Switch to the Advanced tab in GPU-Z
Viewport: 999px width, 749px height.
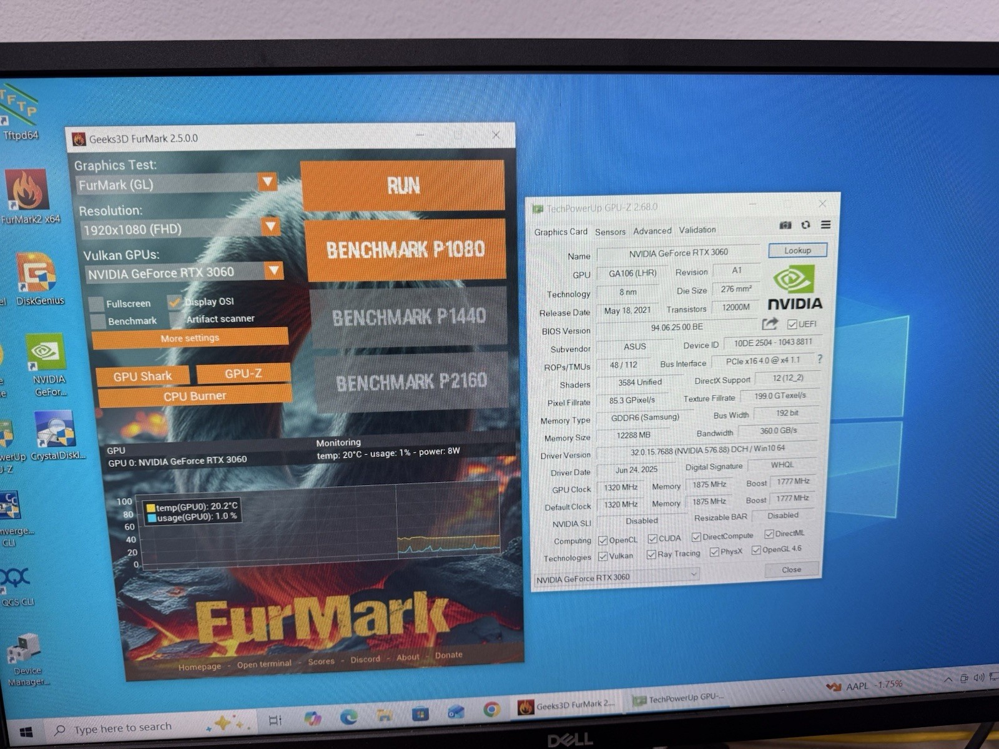pyautogui.click(x=652, y=231)
